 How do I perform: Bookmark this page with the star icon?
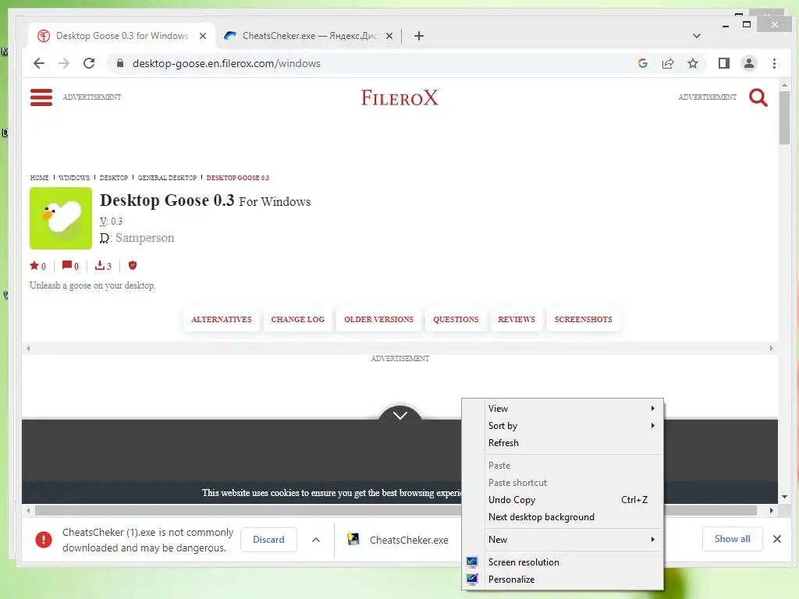coord(693,63)
